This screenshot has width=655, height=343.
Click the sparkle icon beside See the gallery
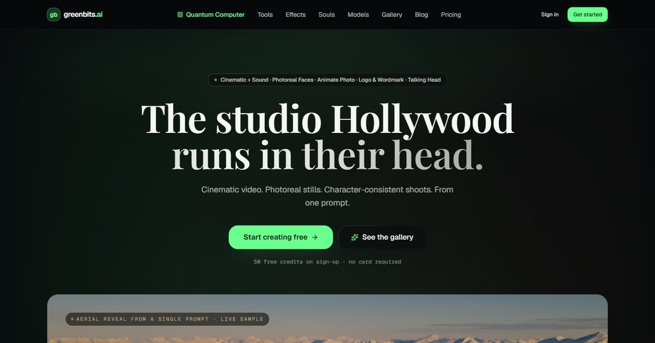[x=355, y=237]
